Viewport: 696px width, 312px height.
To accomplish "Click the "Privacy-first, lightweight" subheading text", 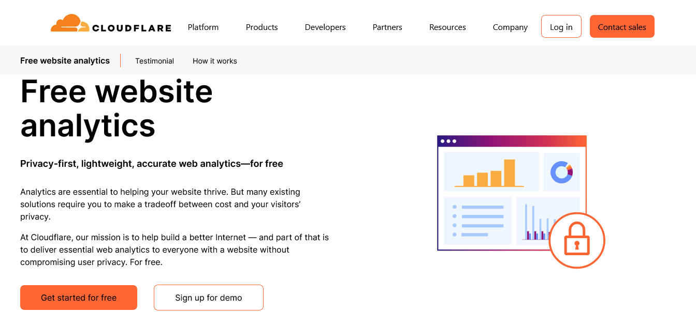I will click(152, 164).
